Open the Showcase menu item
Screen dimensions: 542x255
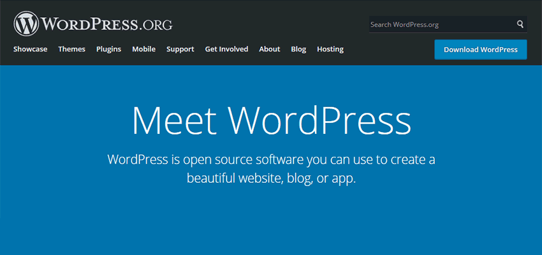pos(31,49)
